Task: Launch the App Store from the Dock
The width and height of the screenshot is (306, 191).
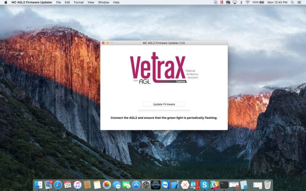Action: point(136,185)
